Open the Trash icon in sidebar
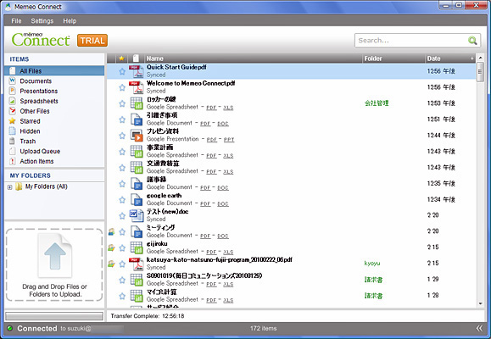The height and width of the screenshot is (339, 491). (x=12, y=141)
